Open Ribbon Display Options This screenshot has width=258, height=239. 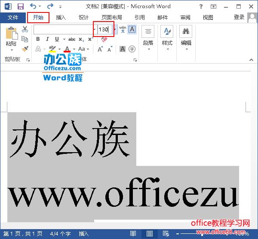click(x=213, y=6)
